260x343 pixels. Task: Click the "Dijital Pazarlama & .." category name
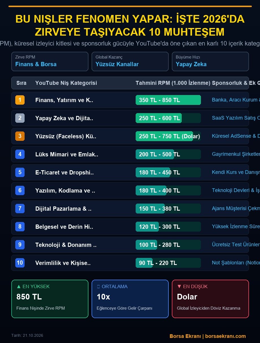point(63,209)
